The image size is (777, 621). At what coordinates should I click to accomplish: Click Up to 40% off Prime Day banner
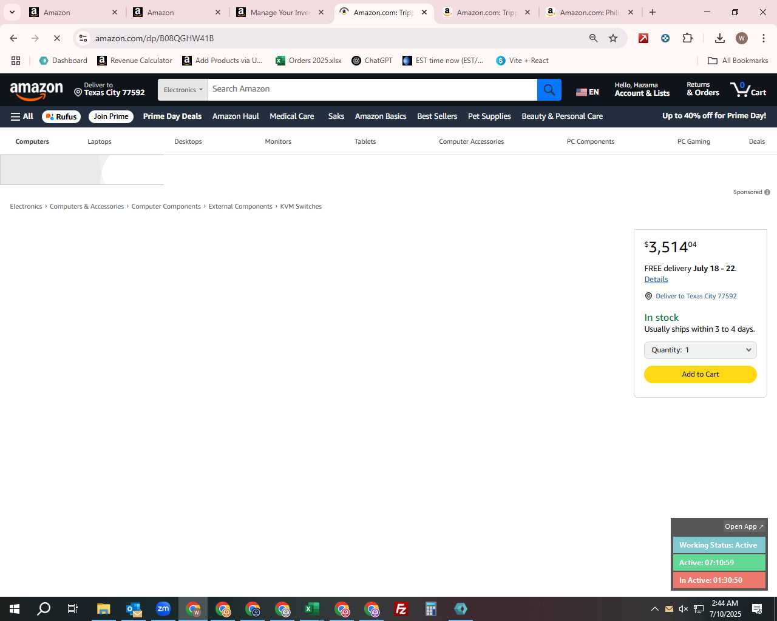click(x=714, y=116)
